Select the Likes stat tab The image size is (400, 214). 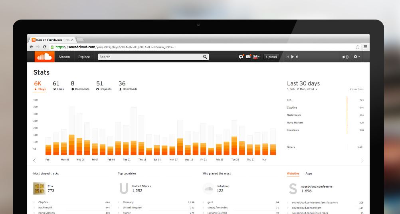[x=58, y=86]
